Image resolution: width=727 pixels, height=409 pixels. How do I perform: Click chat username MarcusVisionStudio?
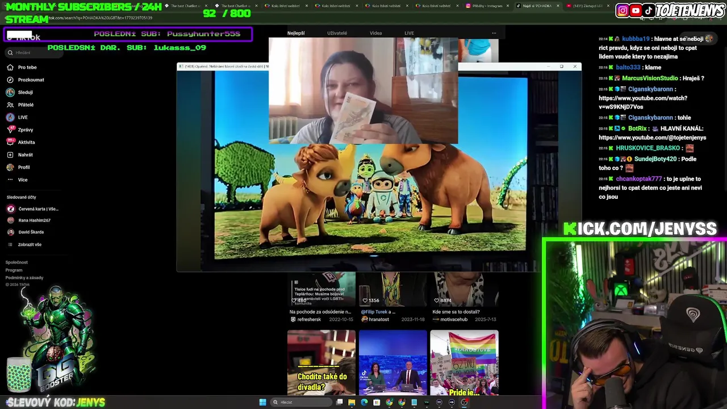click(650, 78)
